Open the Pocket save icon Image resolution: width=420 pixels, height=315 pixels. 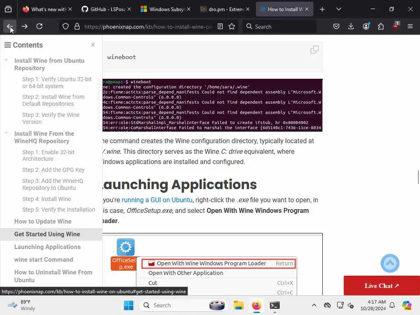click(336, 26)
